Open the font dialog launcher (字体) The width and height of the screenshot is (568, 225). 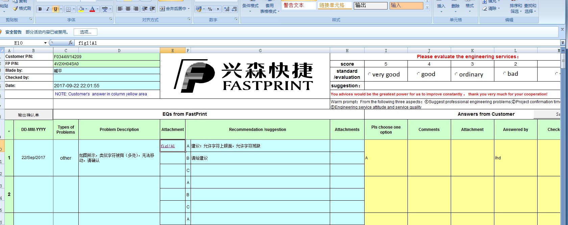coord(110,19)
